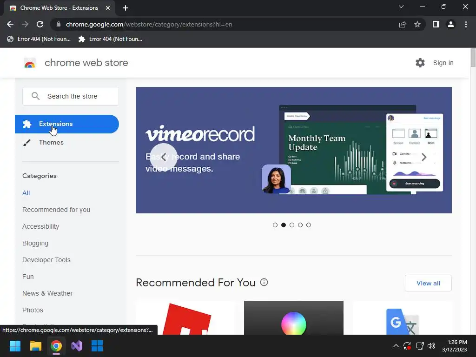Viewport: 476px width, 357px height.
Task: Open the Photos category
Action: [x=33, y=310]
